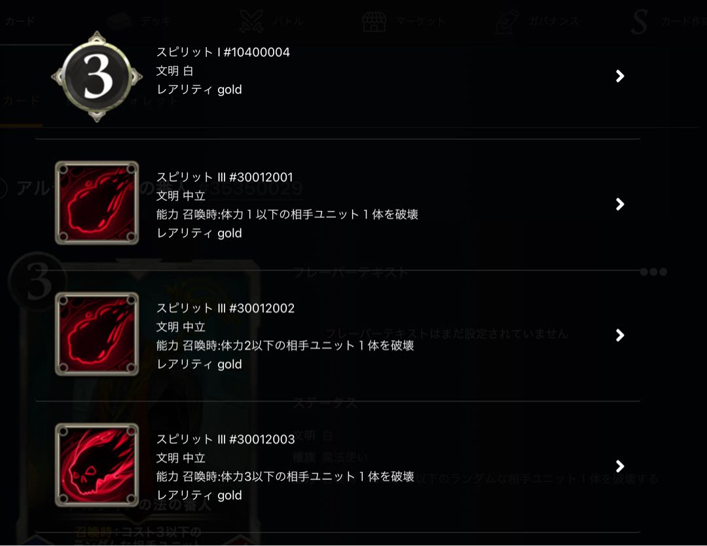Select the dimmed カード tab beneath the menu
Screen dimensions: 707x546
[21, 100]
